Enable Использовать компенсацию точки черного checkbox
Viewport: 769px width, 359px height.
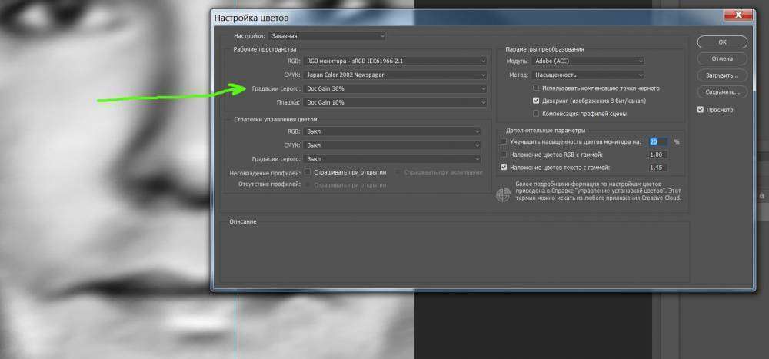coord(536,88)
